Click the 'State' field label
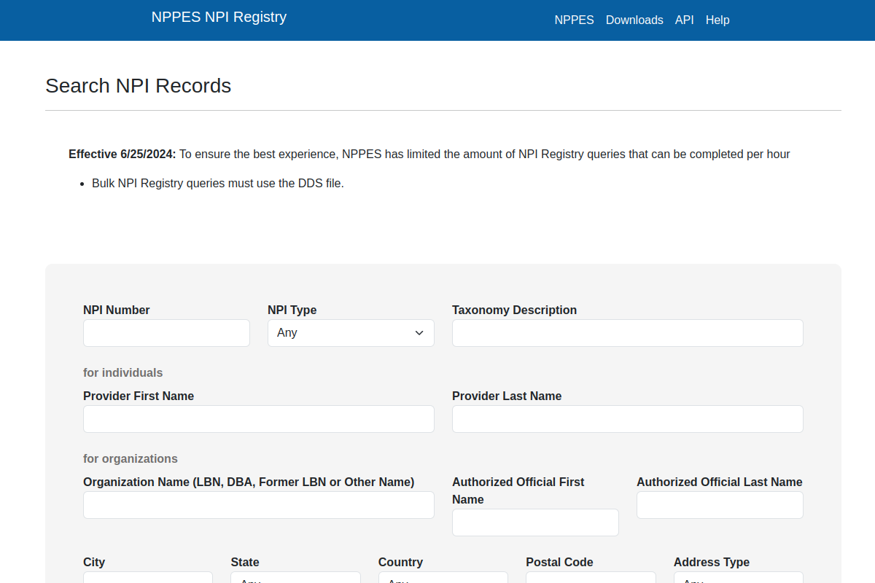This screenshot has height=583, width=875. [245, 563]
